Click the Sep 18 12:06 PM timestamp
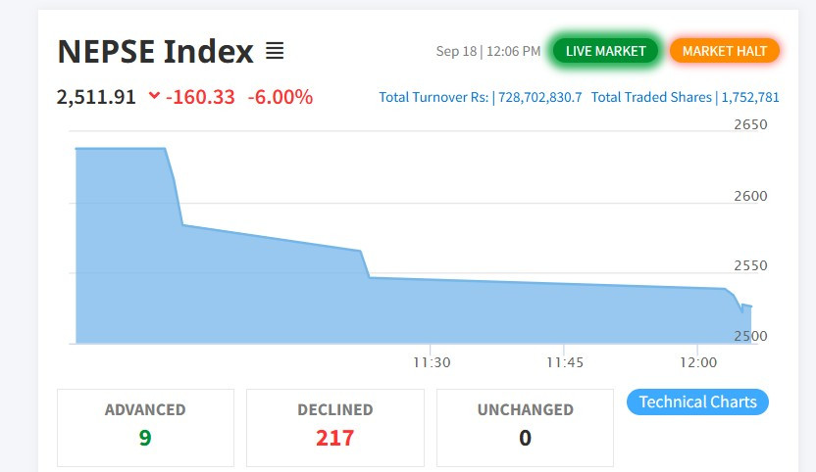Viewport: 816px width, 472px height. click(488, 51)
